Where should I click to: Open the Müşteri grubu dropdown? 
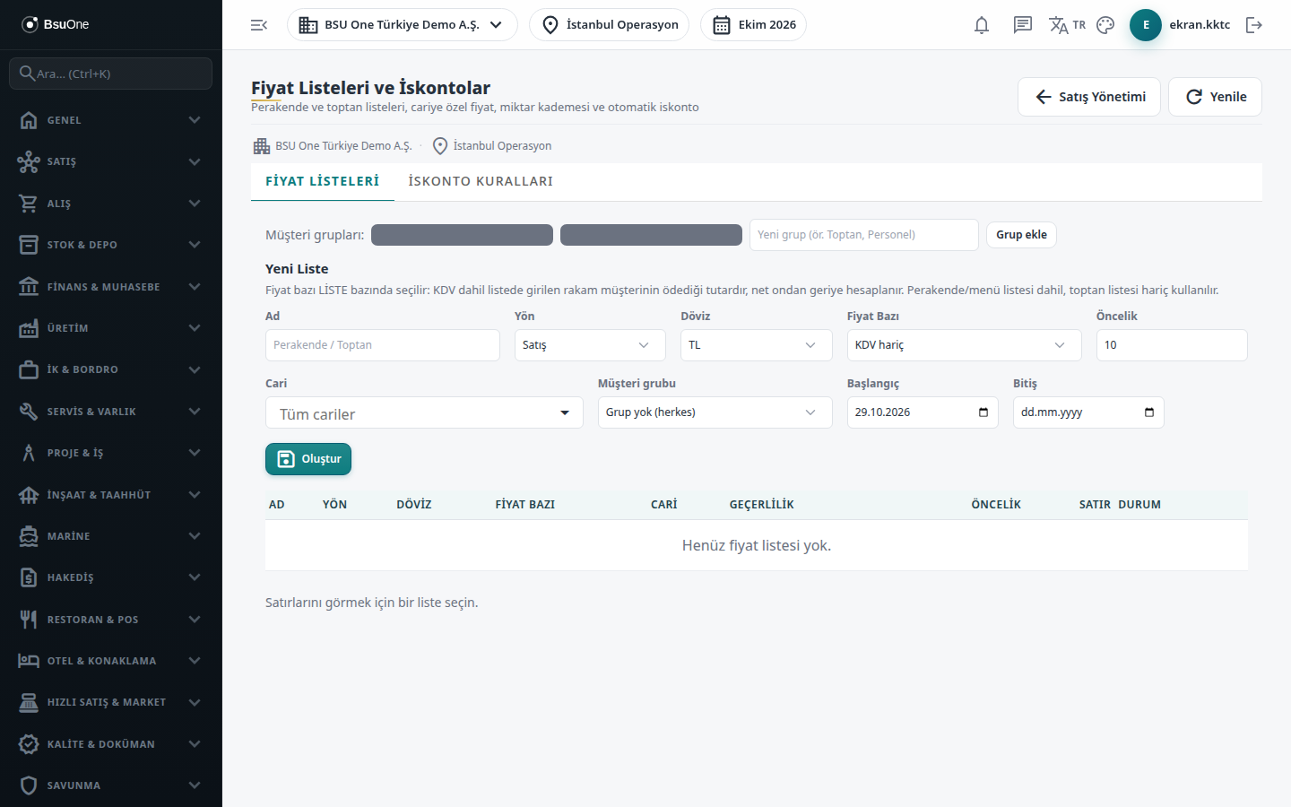point(715,412)
